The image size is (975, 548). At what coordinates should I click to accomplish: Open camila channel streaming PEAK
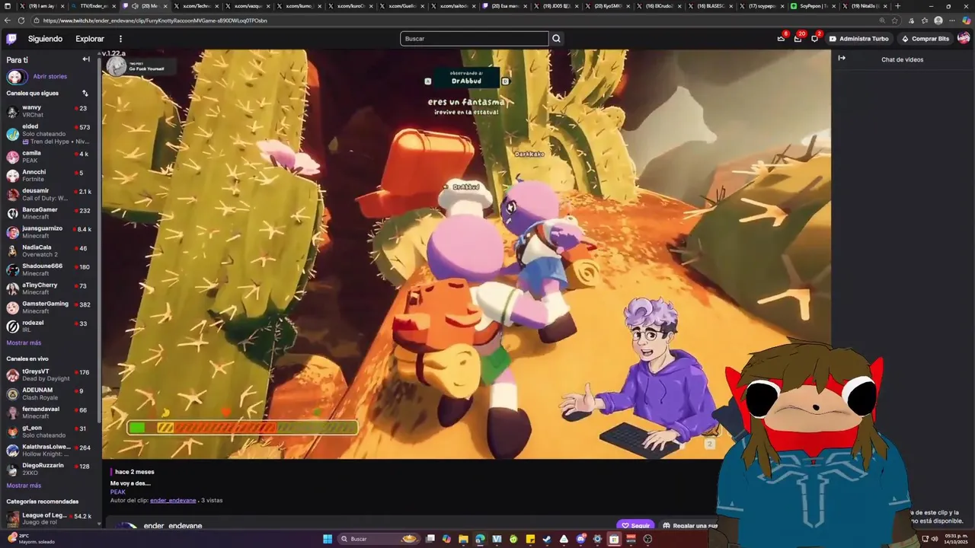pos(50,157)
